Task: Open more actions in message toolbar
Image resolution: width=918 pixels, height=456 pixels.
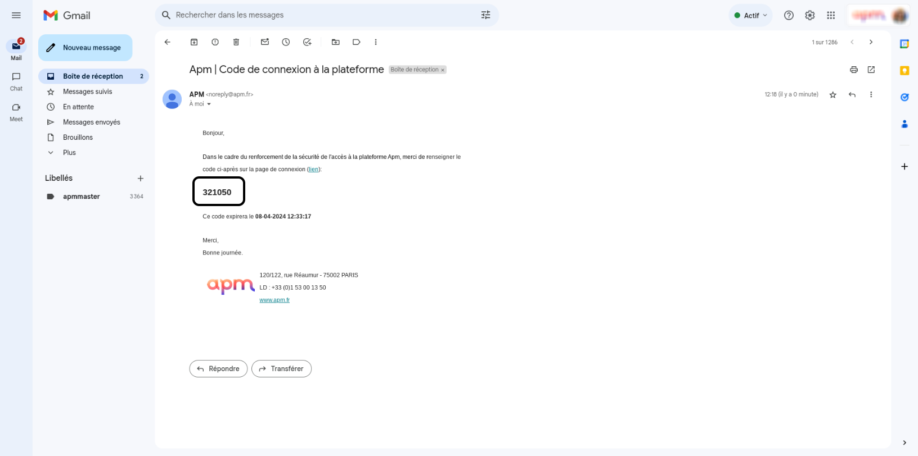Action: [x=376, y=42]
